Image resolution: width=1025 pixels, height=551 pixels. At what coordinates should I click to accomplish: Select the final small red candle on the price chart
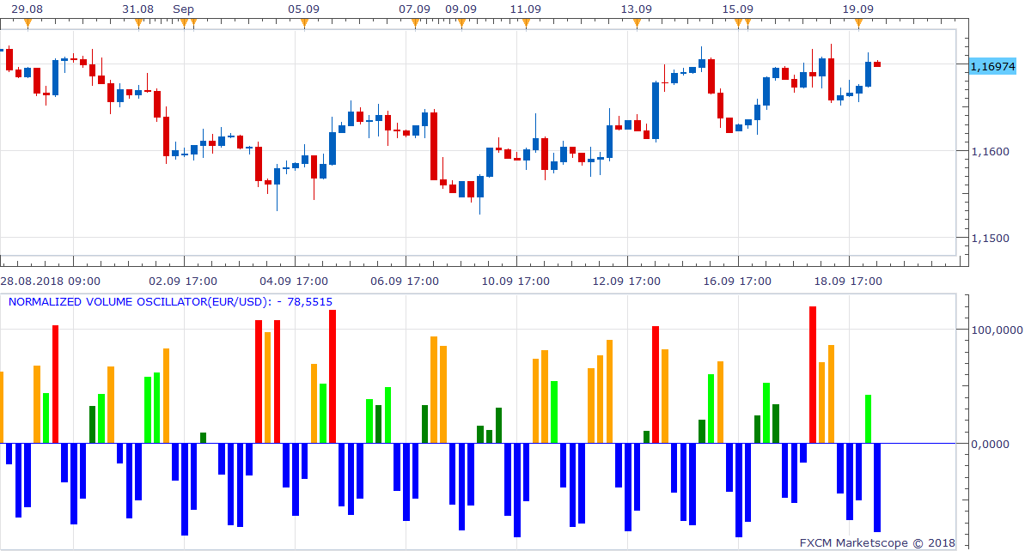[x=877, y=64]
